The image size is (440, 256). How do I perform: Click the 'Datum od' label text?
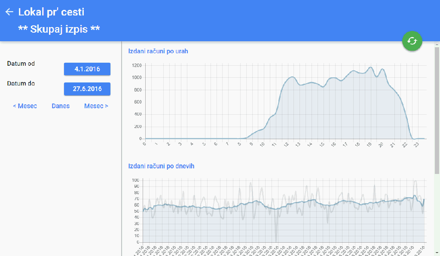coord(21,64)
